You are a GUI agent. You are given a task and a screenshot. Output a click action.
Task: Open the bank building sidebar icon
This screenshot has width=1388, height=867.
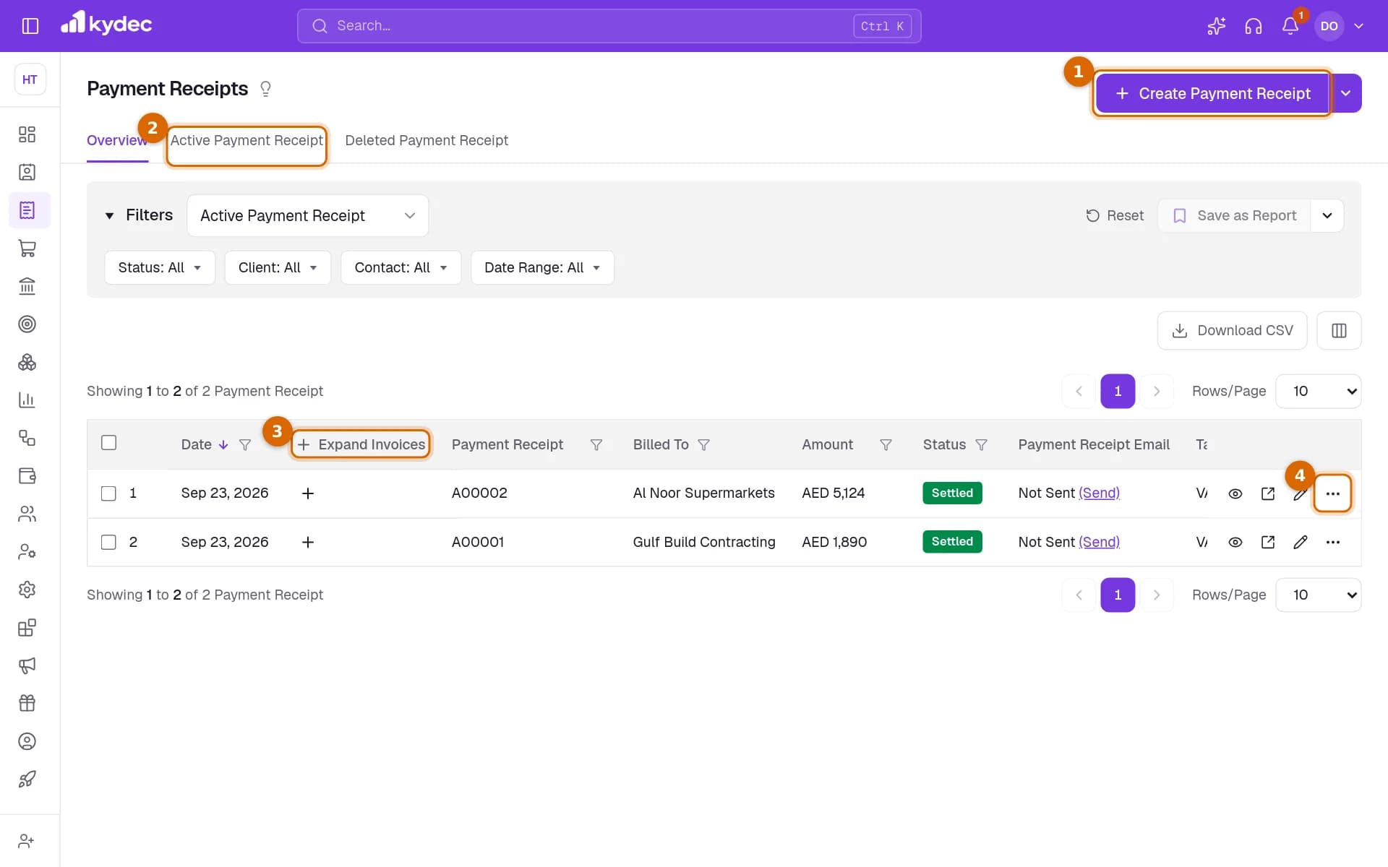(x=27, y=286)
